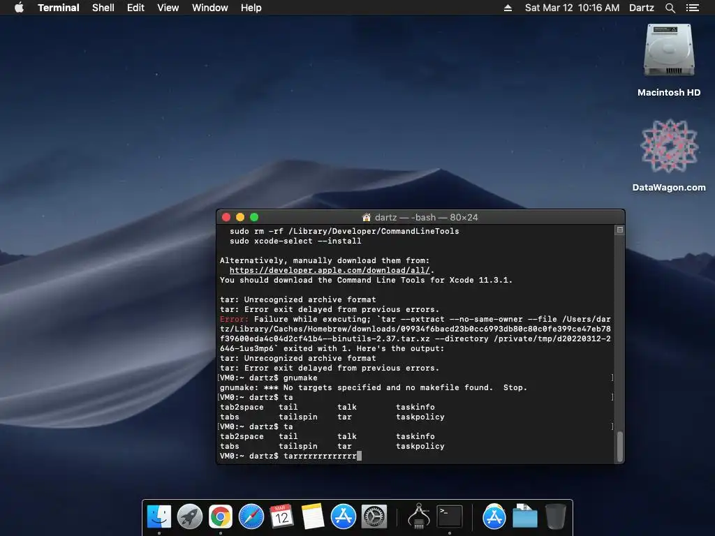Open Safari compass icon in Dock
The height and width of the screenshot is (536, 715).
pyautogui.click(x=251, y=516)
